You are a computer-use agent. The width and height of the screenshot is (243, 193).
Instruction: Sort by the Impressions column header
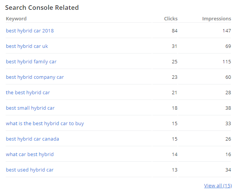pos(217,18)
